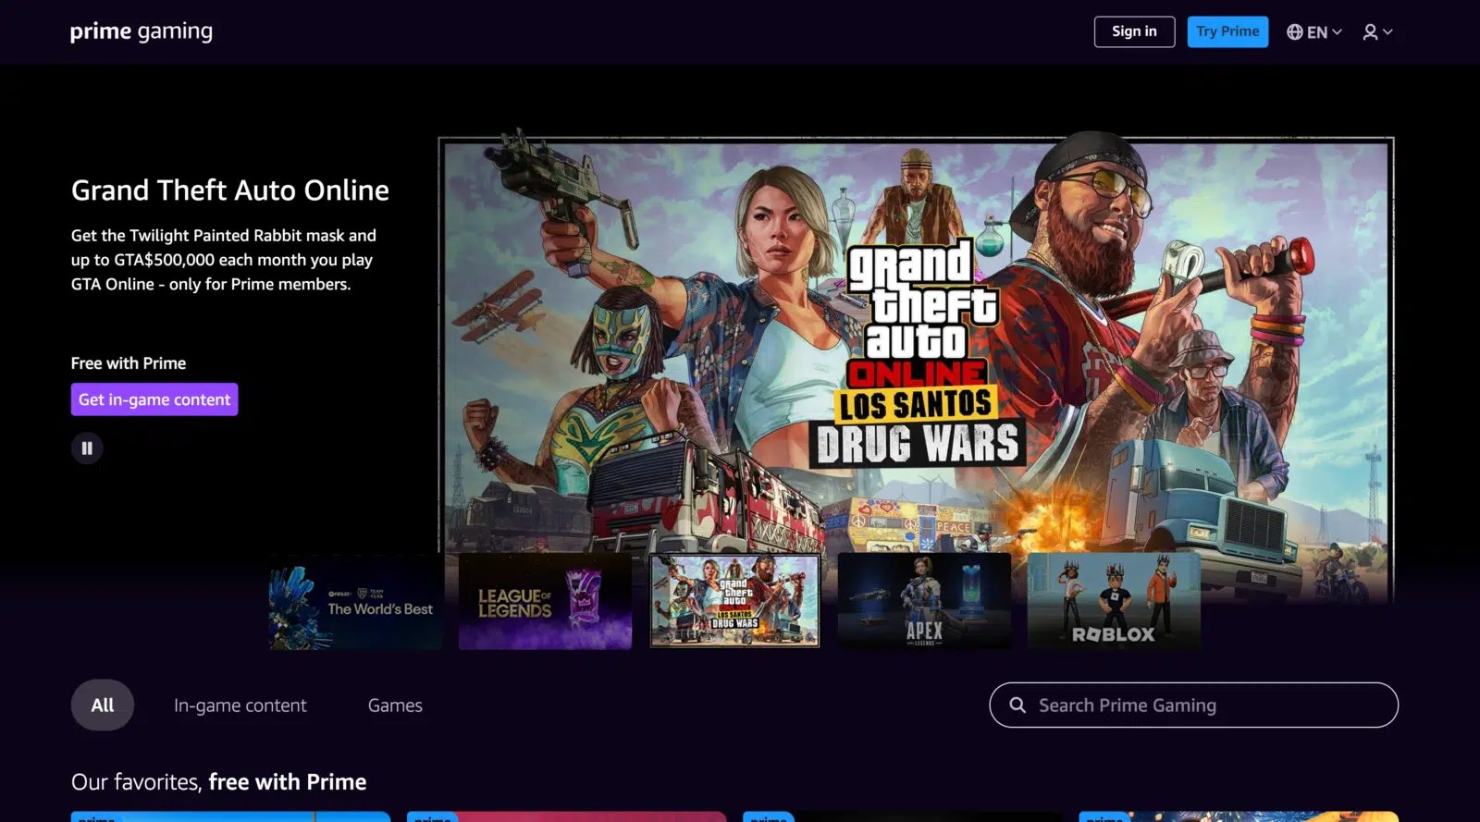Click the Try Prime button
Viewport: 1480px width, 822px height.
coord(1227,31)
